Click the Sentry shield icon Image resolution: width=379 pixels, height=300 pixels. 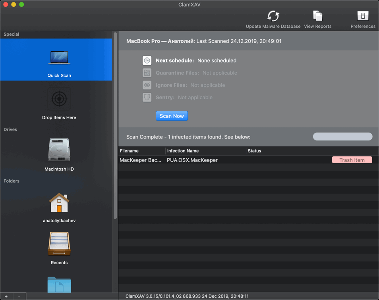coord(147,98)
